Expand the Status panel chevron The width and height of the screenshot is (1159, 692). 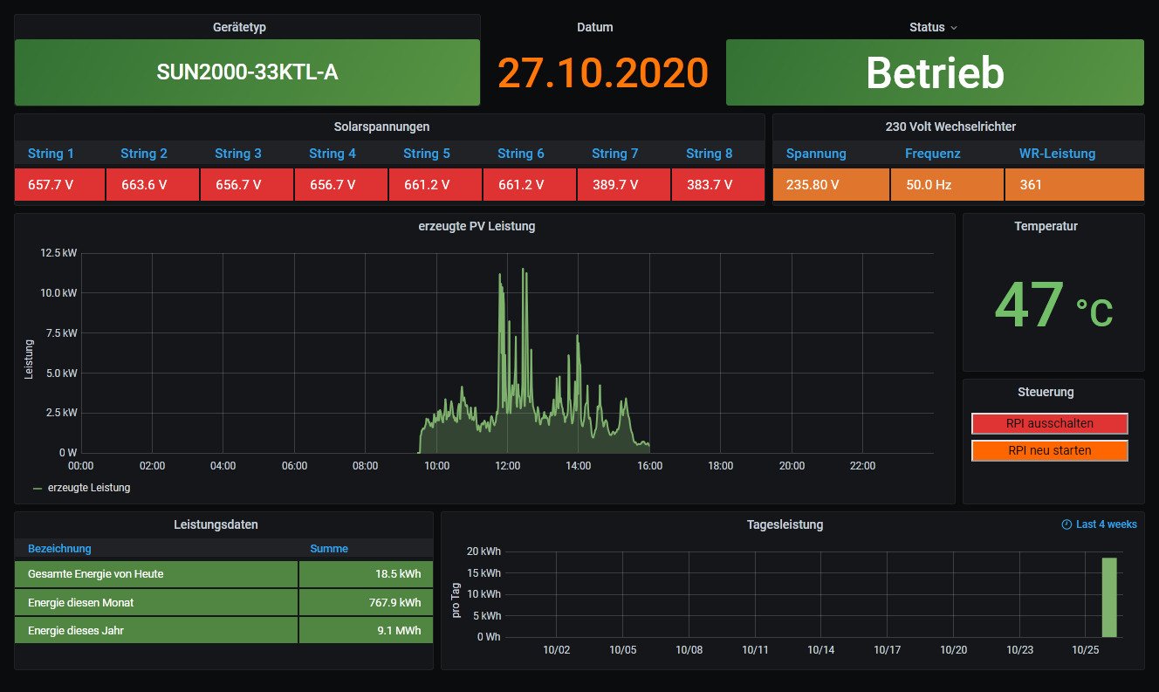[x=954, y=28]
